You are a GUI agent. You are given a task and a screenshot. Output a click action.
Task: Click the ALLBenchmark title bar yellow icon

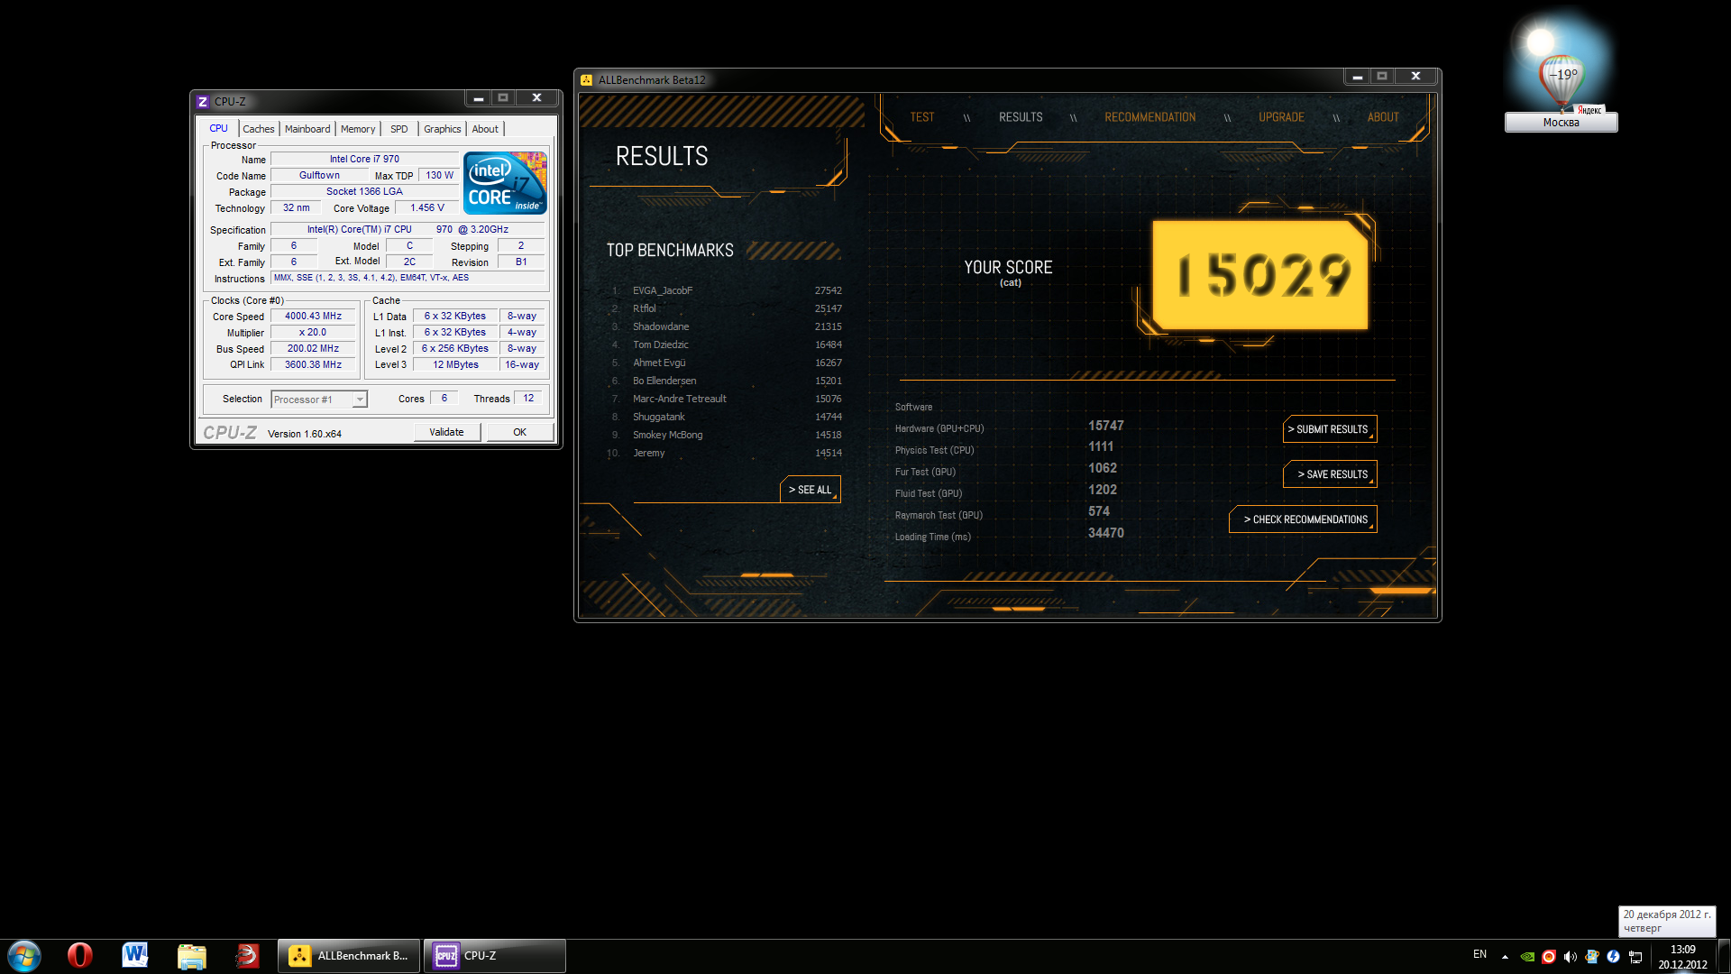tap(587, 80)
